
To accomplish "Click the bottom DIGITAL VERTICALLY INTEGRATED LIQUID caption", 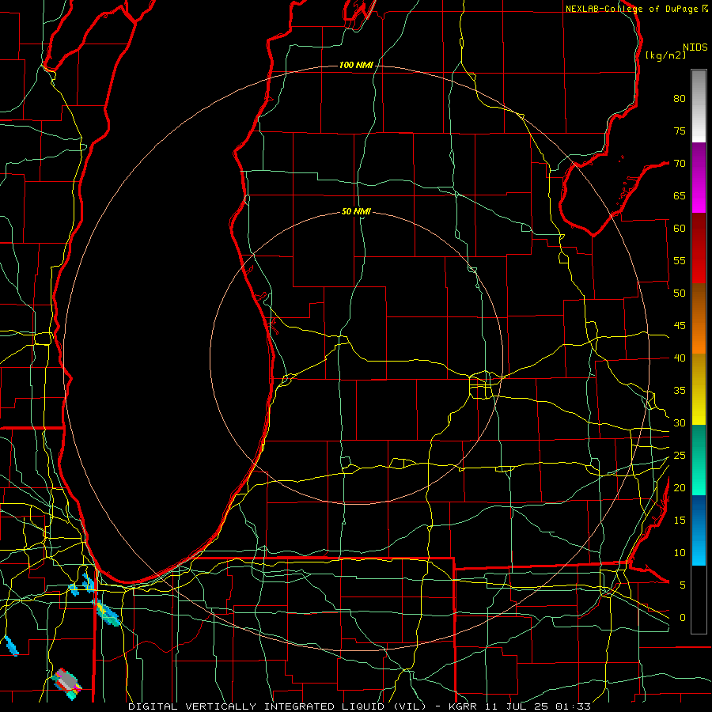I will point(360,706).
